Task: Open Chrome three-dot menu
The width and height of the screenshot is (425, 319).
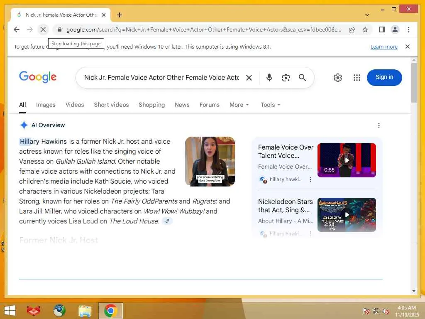Action: point(408,29)
